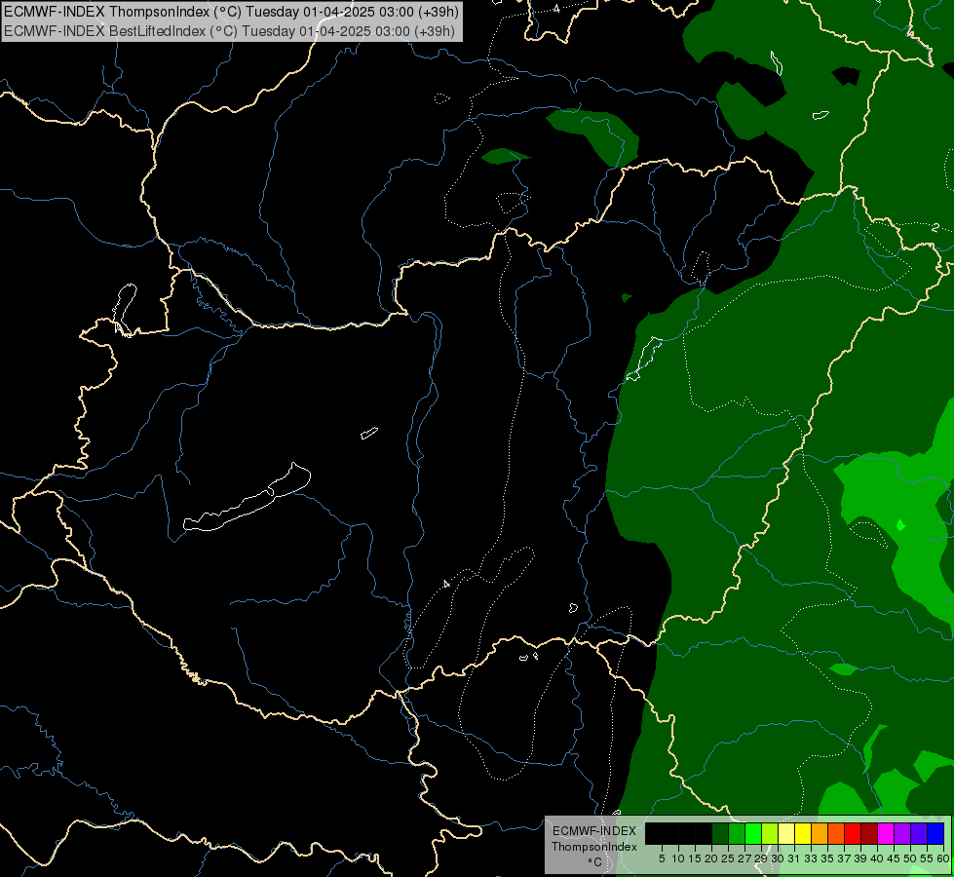Screen dimensions: 954x877
Task: Click the BestLiftedIndex title line at top
Action: 229,31
